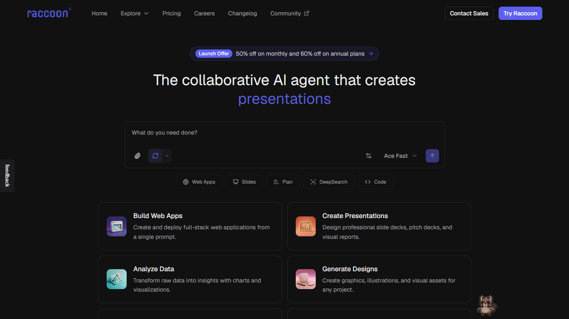Viewport: 569px width, 319px height.
Task: Click the Launch Offer arrow icon
Action: tap(371, 54)
